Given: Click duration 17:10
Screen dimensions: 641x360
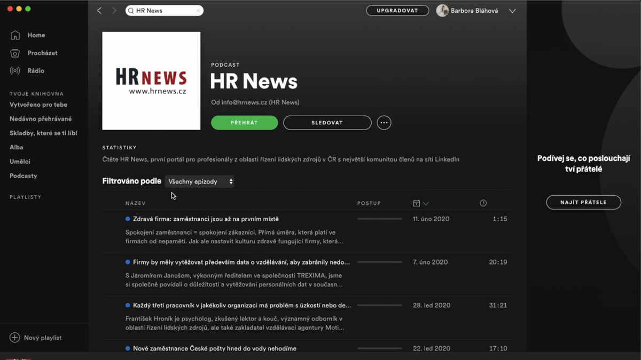Looking at the screenshot, I should 498,348.
